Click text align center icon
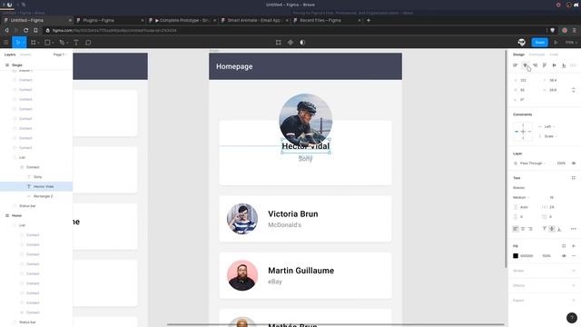Viewport: 581px width, 327px height. tap(523, 229)
